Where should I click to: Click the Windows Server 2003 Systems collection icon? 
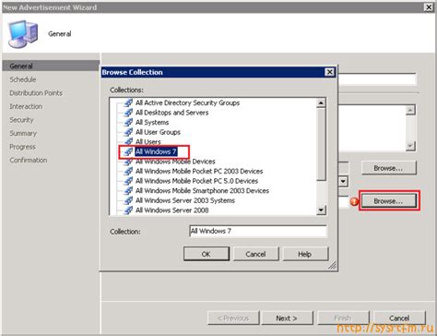[x=128, y=200]
